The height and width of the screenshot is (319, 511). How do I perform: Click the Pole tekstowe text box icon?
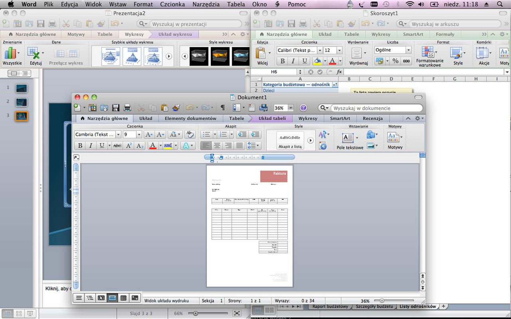coord(348,138)
